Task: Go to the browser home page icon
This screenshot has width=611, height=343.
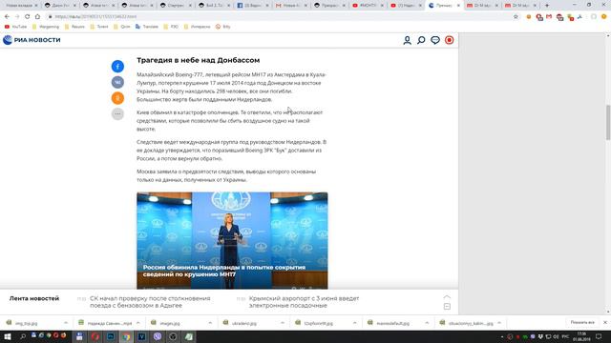Action: 37,17
